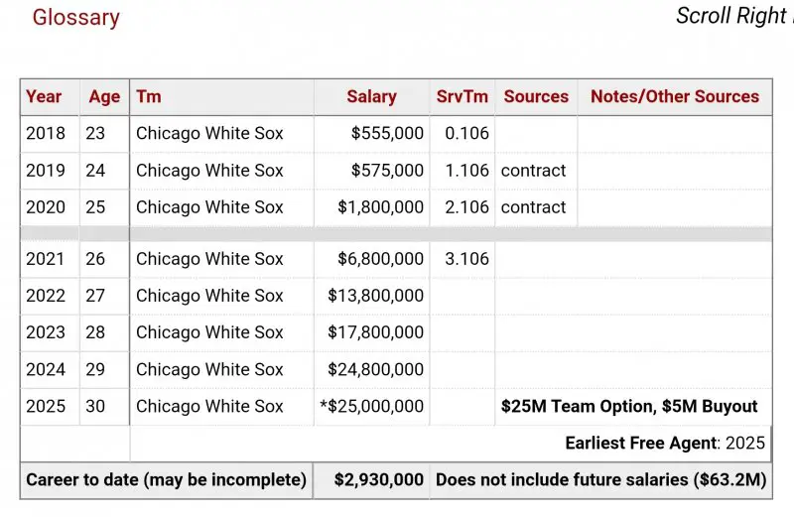Viewport: 794px width, 517px height.
Task: Open the Glossary link
Action: point(75,18)
